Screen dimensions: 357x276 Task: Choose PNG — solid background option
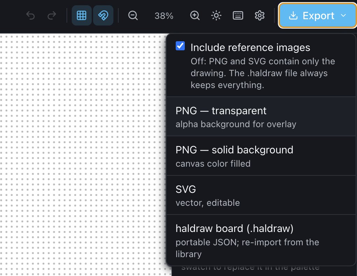(x=261, y=156)
